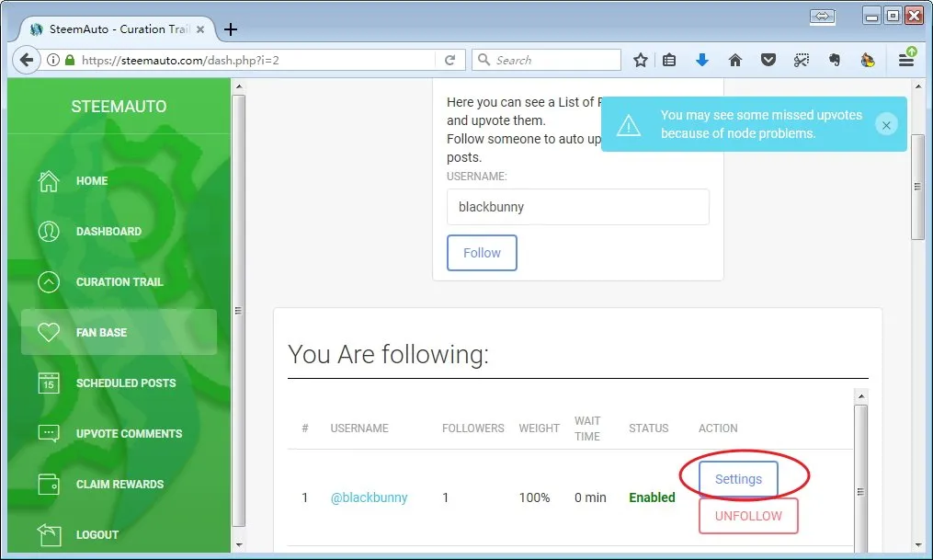Focus the username field containing blackbunny

pos(578,207)
